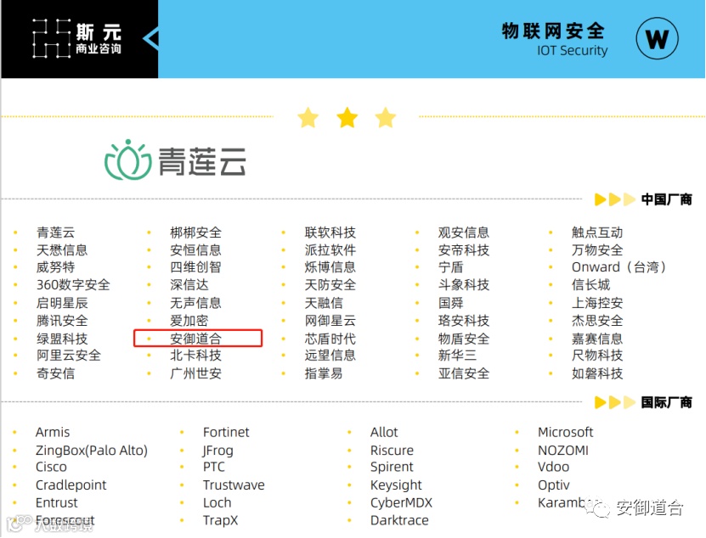This screenshot has height=538, width=706.
Task: Select 绿盟科技 entry
Action: click(x=62, y=339)
